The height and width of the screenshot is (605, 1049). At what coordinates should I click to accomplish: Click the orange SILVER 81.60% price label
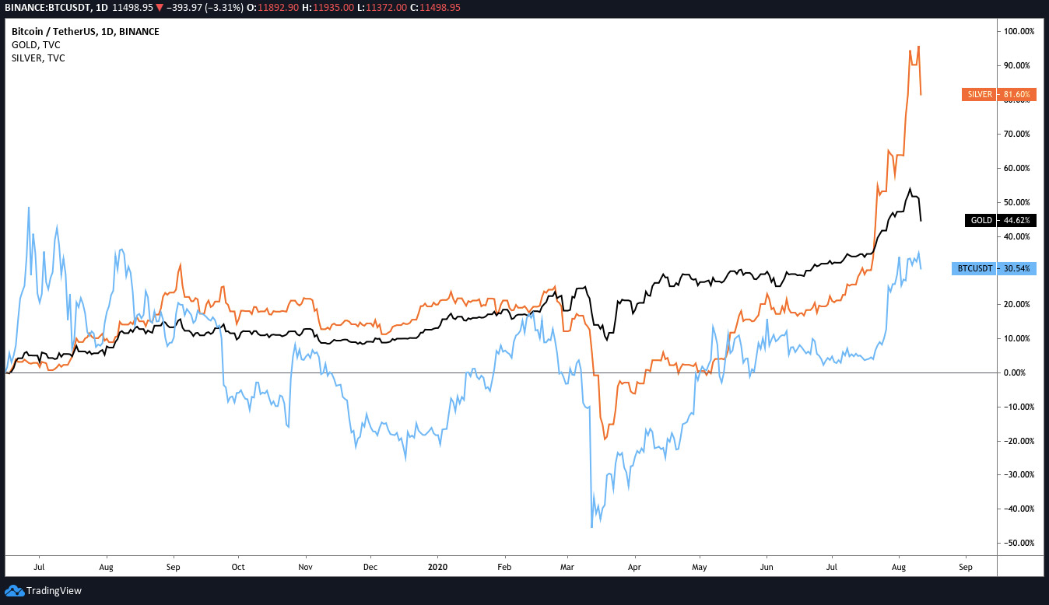[x=999, y=95]
